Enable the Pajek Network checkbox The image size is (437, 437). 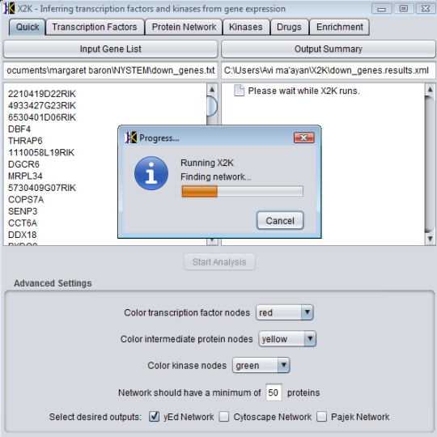(321, 417)
